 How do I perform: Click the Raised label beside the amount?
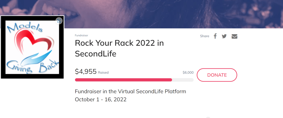point(103,73)
